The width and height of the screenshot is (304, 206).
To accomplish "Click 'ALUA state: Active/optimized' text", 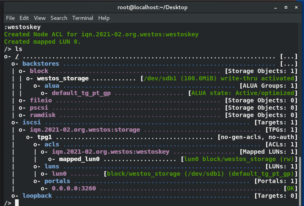I will [243, 93].
